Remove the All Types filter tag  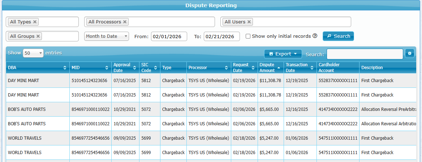pyautogui.click(x=35, y=22)
